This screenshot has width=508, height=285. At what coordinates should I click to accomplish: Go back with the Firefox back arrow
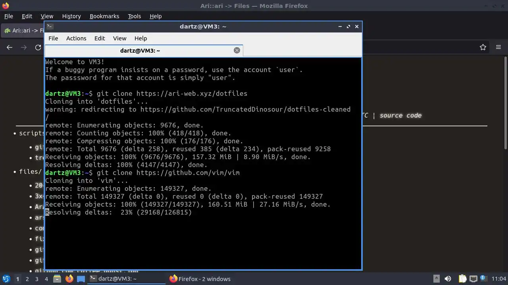pos(10,47)
